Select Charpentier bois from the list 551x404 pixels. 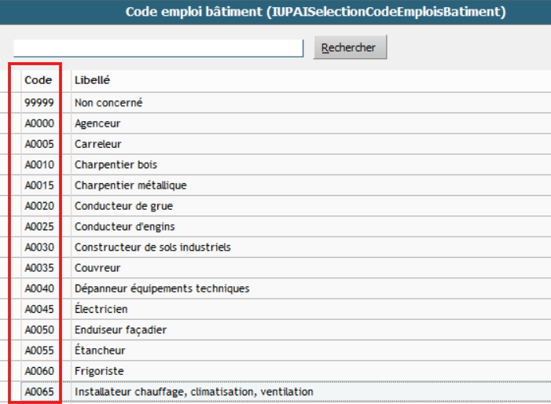coord(116,164)
